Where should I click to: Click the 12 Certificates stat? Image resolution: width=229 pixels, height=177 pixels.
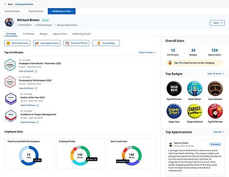pos(173,52)
